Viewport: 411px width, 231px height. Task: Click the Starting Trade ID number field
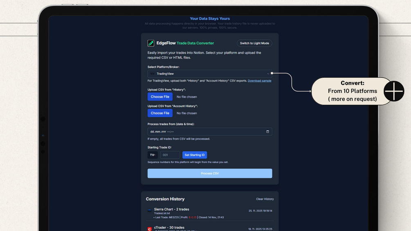point(170,155)
